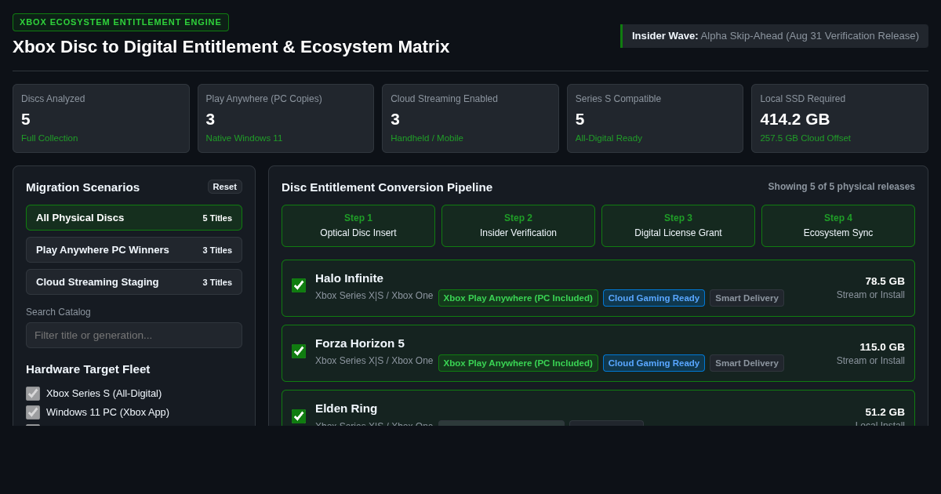Image resolution: width=941 pixels, height=494 pixels.
Task: Click Halo Infinite's Xbox Play Anywhere tag
Action: click(518, 298)
